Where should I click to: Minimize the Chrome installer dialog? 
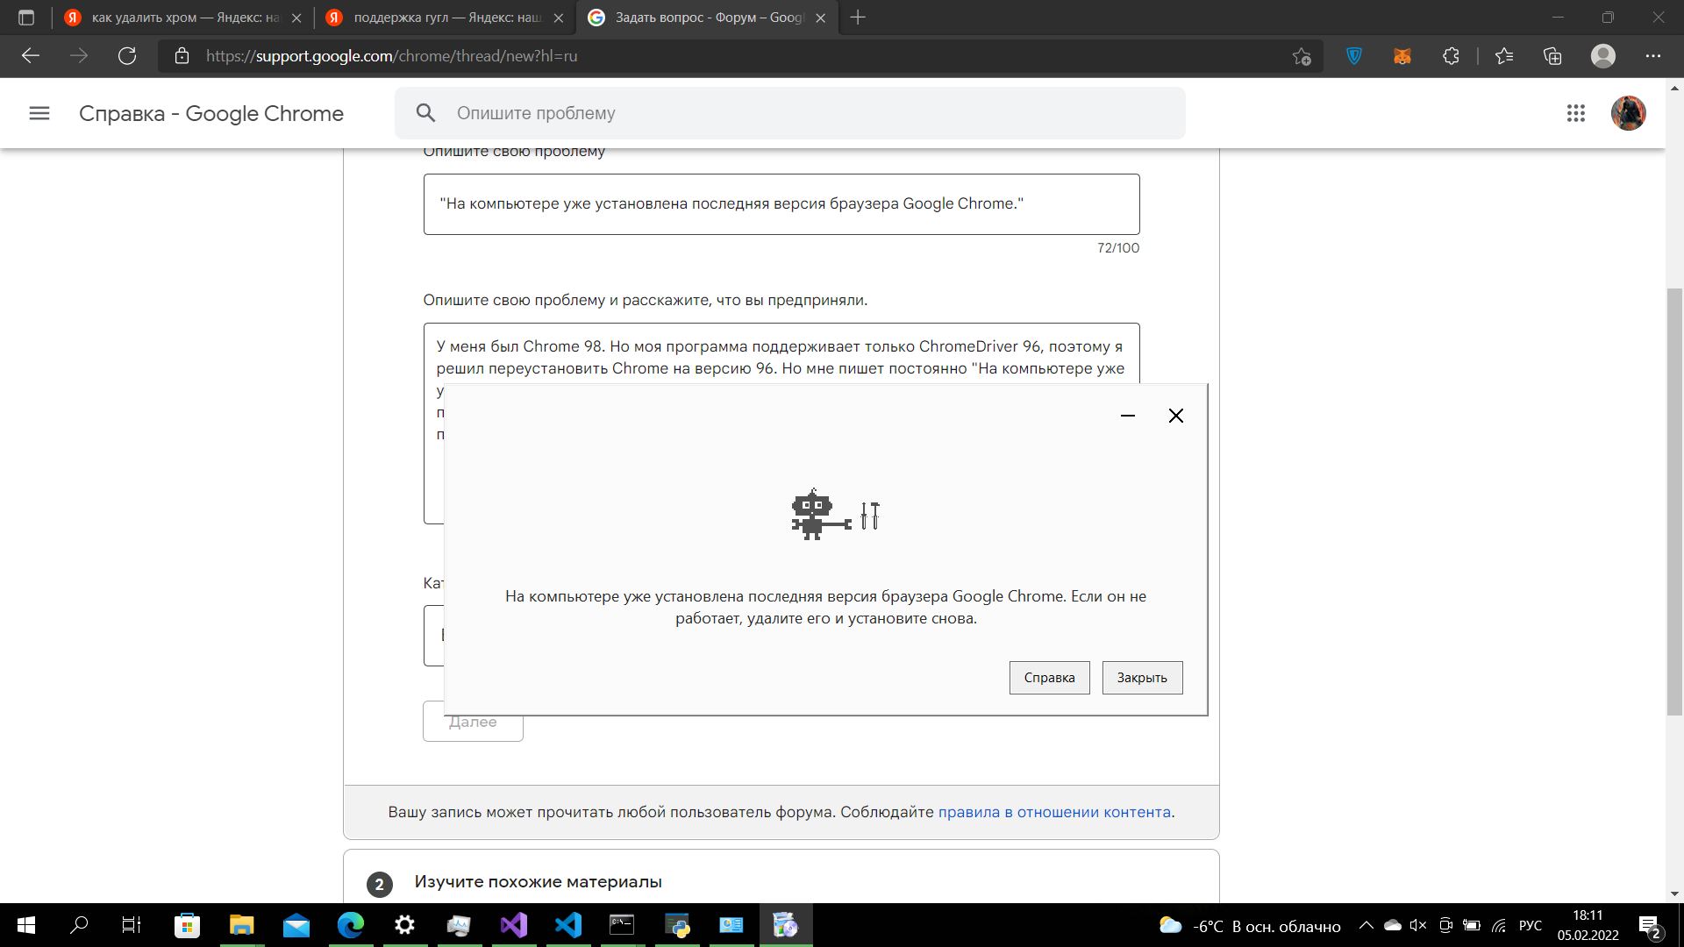click(1128, 416)
